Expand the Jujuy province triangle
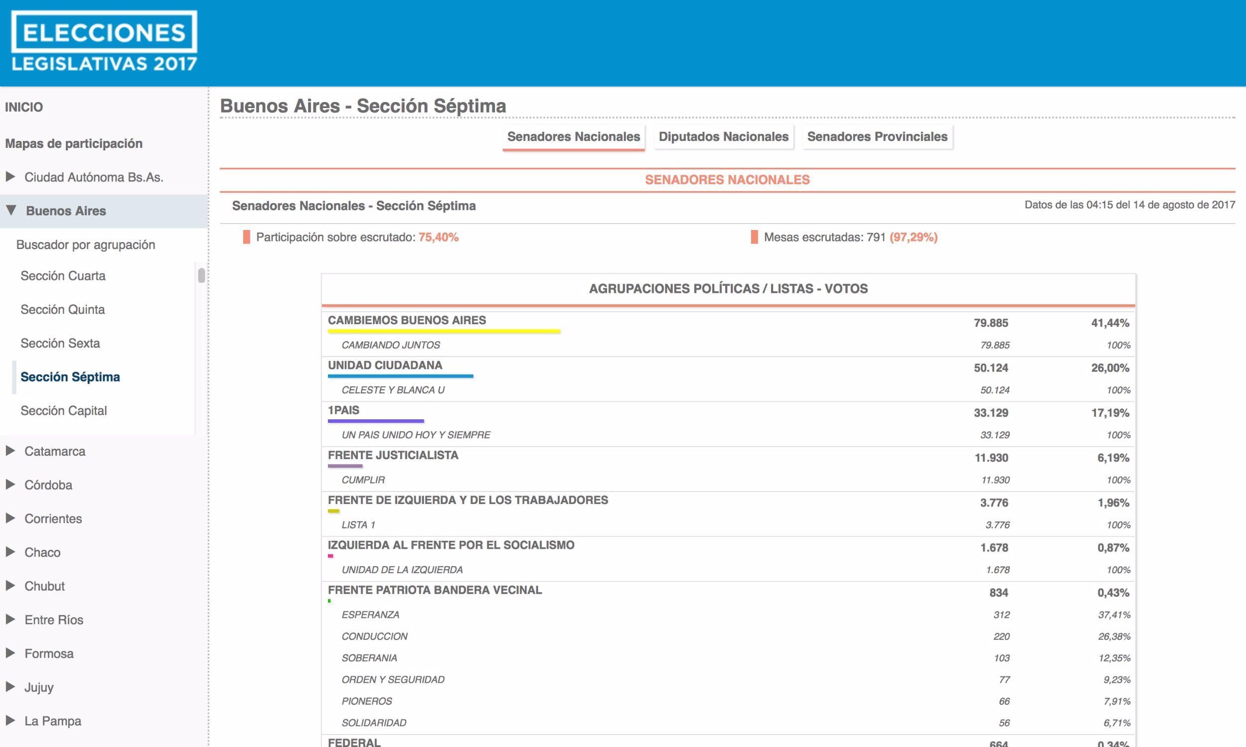The image size is (1246, 747). [x=10, y=687]
